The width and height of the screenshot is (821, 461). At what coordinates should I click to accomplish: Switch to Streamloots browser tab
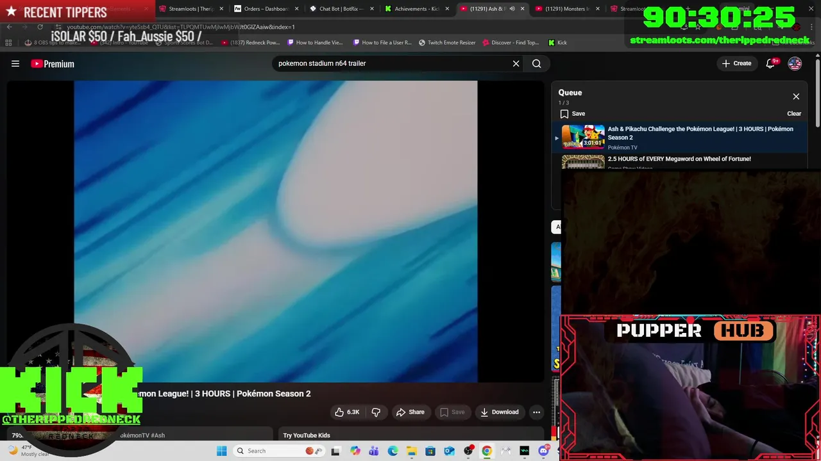click(190, 9)
